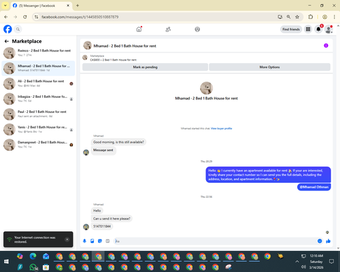The image size is (340, 272).
Task: Open the browser zoom magnifier icon
Action: coord(288,17)
